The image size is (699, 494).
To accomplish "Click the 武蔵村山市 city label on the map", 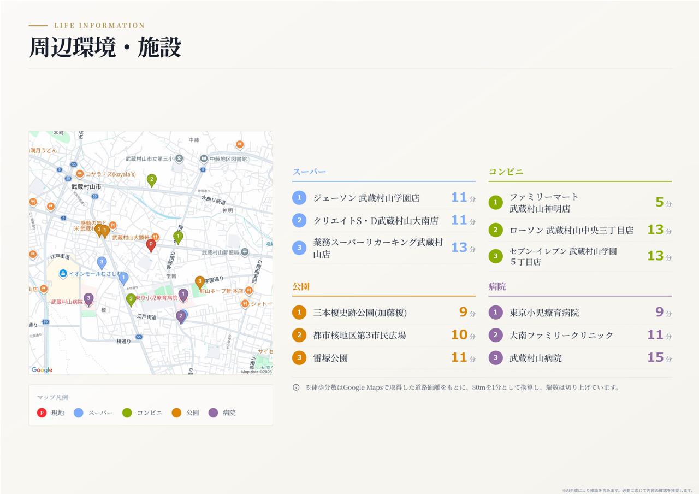I will coord(86,187).
